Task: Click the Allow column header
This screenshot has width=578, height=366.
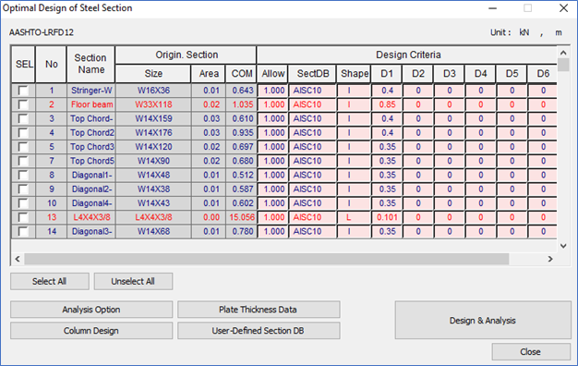Action: (272, 74)
